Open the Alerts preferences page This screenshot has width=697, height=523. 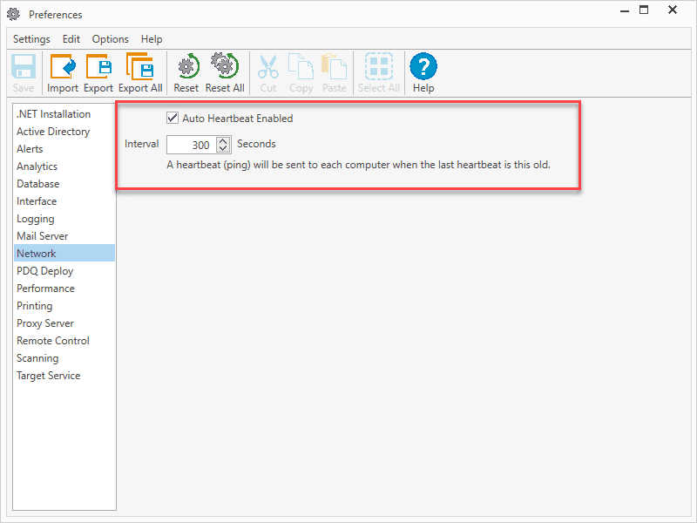[64, 148]
